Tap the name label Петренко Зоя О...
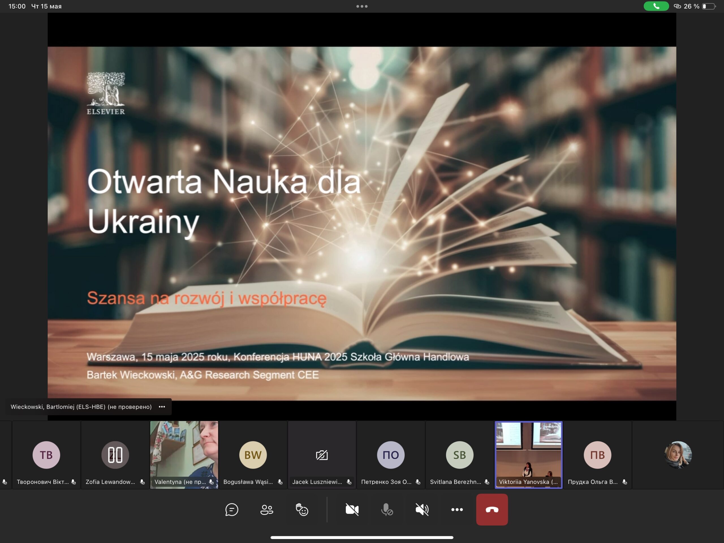 (x=386, y=482)
